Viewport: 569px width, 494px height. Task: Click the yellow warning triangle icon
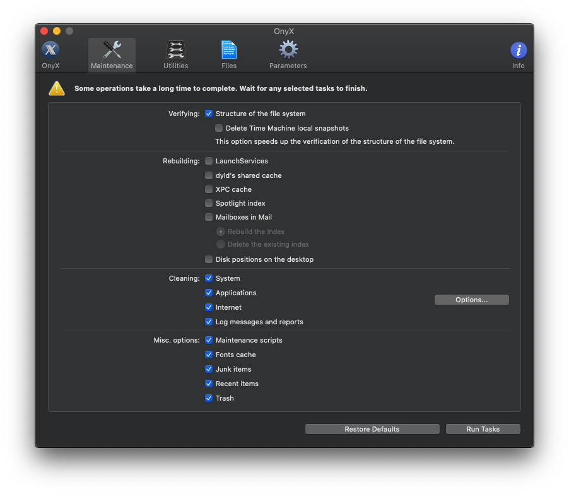57,88
